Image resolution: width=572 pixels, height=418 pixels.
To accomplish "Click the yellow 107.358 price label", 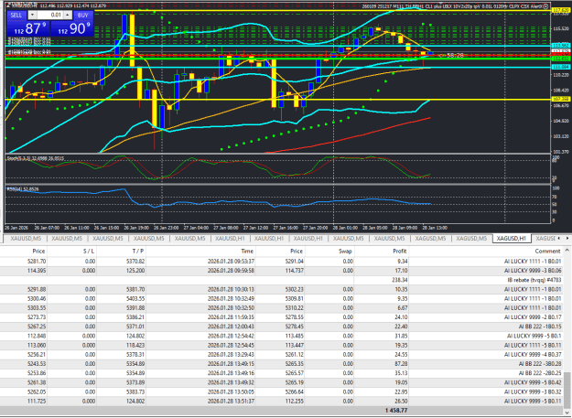I will 561,99.
